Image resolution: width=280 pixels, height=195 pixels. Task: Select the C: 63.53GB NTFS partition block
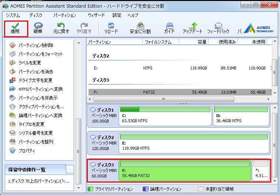coord(165,116)
